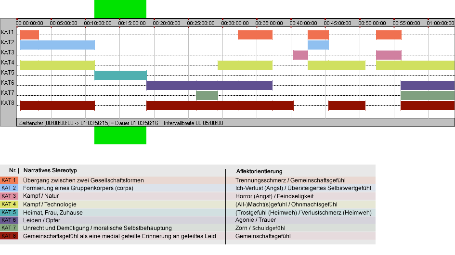Click the KAT3 row label in the timeline
Viewport: 455px width, 255px height.
(8, 52)
